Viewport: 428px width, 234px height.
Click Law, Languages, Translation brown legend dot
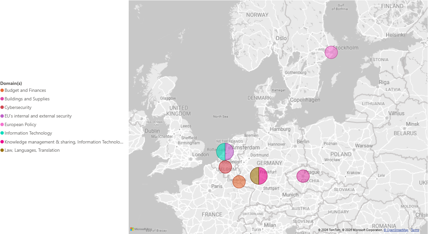click(2, 150)
